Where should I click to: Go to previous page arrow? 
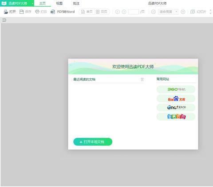coord(118,12)
